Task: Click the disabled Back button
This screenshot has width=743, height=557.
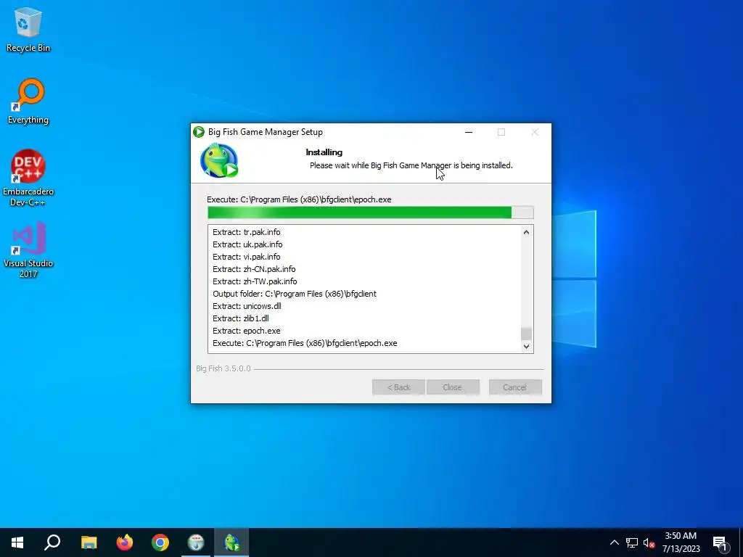Action: tap(398, 387)
